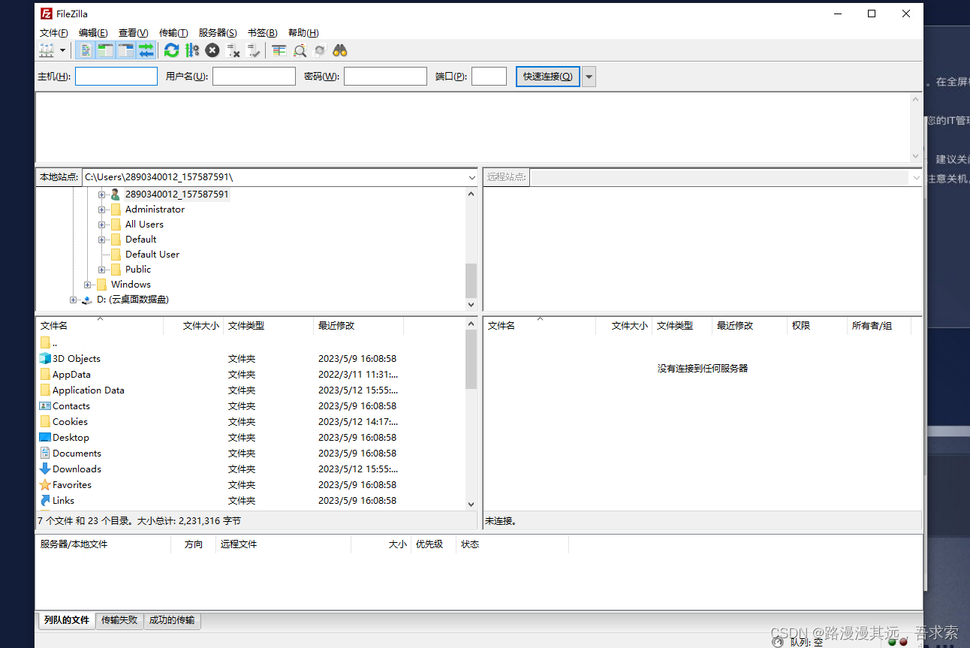Select the Application Data folder row

(x=250, y=390)
